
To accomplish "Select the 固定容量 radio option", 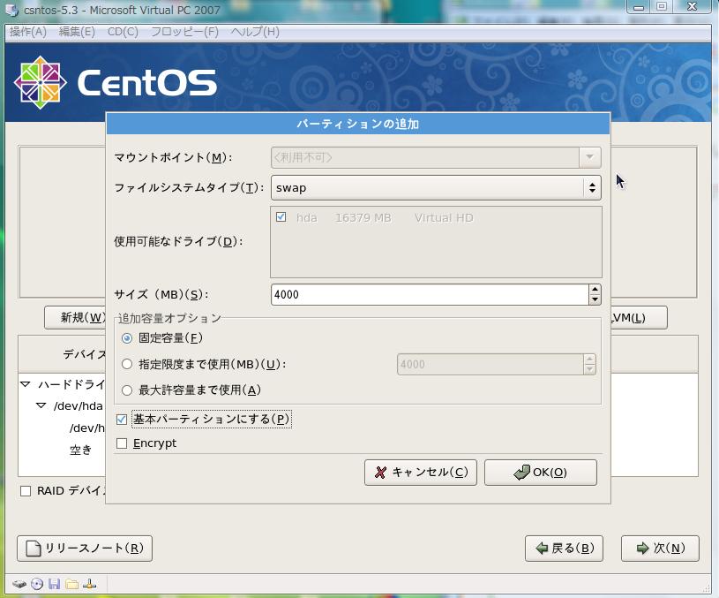I will pyautogui.click(x=127, y=338).
